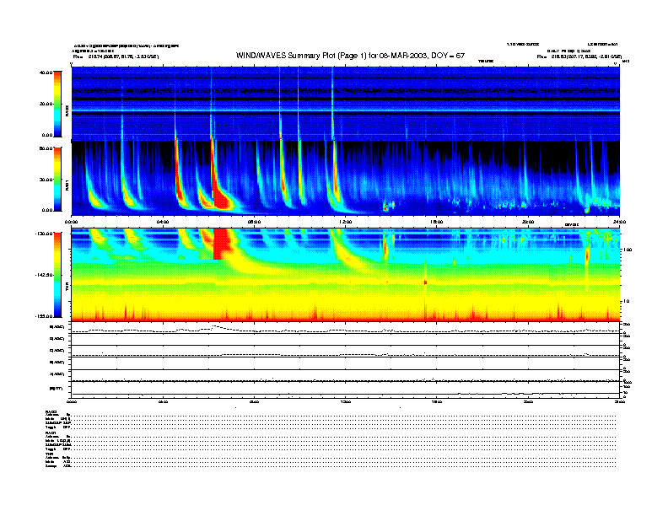The image size is (668, 516).
Task: Click the TNR heading in the status block
Action: pyautogui.click(x=49, y=454)
